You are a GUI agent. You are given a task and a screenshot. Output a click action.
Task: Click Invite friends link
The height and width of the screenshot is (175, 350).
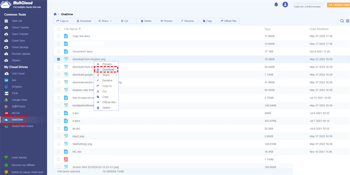click(19, 158)
